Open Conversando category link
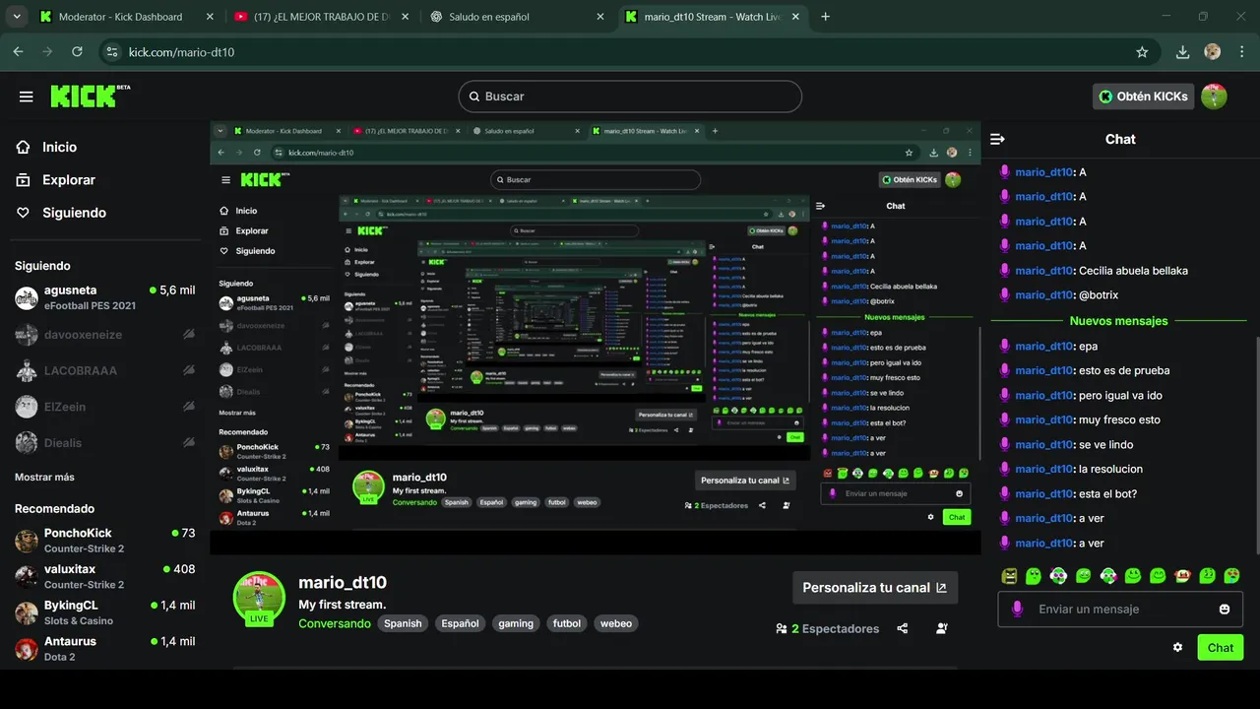 pyautogui.click(x=335, y=623)
